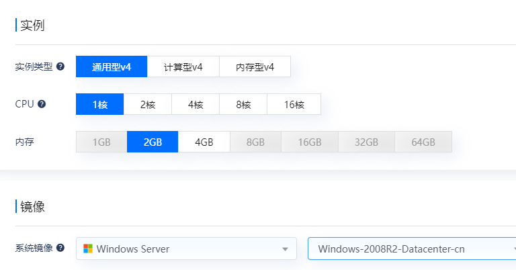Click the arrow on the Windows Server dropdown
This screenshot has height=270, width=516.
point(285,249)
